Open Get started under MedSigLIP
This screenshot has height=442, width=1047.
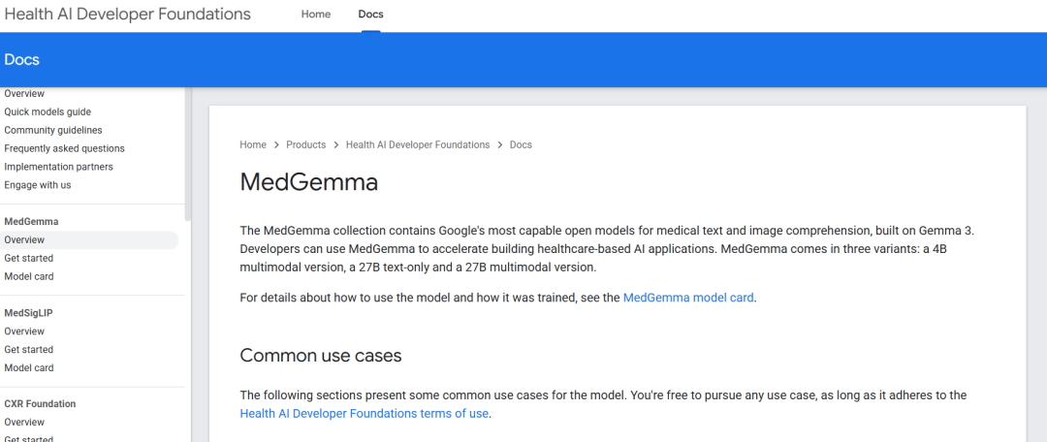coord(29,350)
